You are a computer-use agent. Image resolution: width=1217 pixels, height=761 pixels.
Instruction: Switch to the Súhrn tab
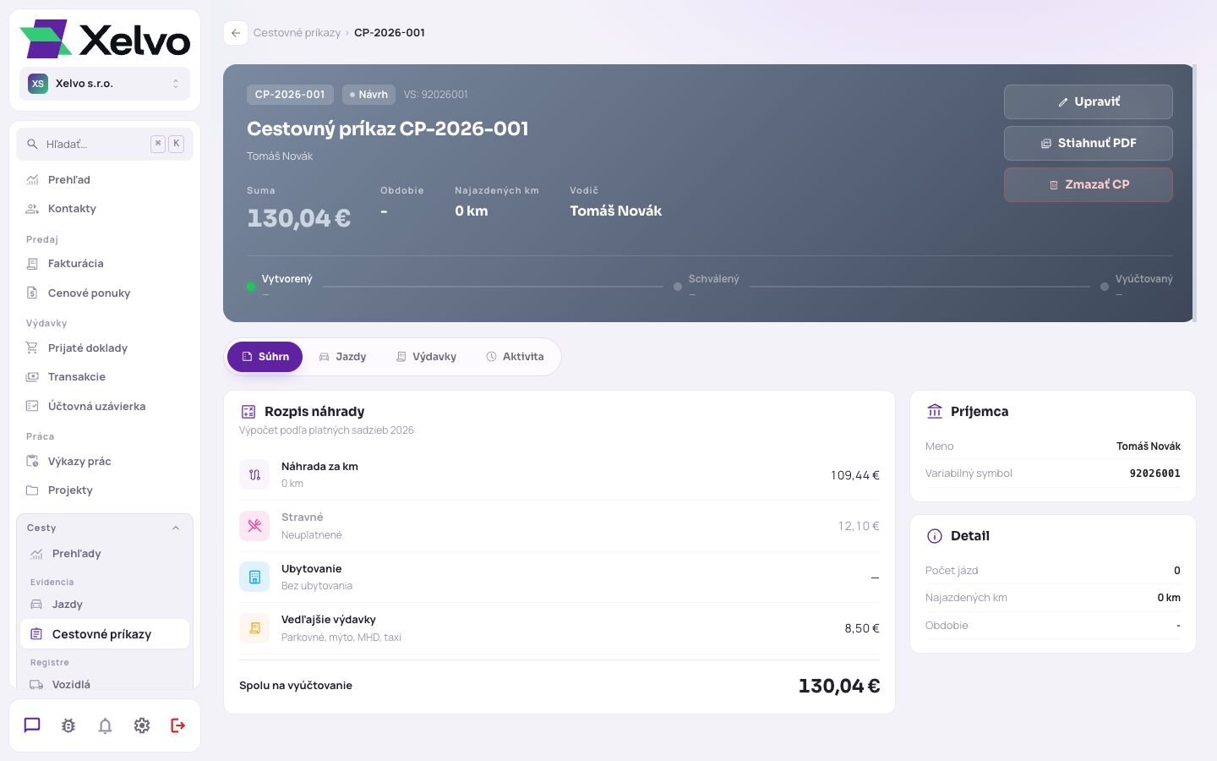(x=265, y=357)
